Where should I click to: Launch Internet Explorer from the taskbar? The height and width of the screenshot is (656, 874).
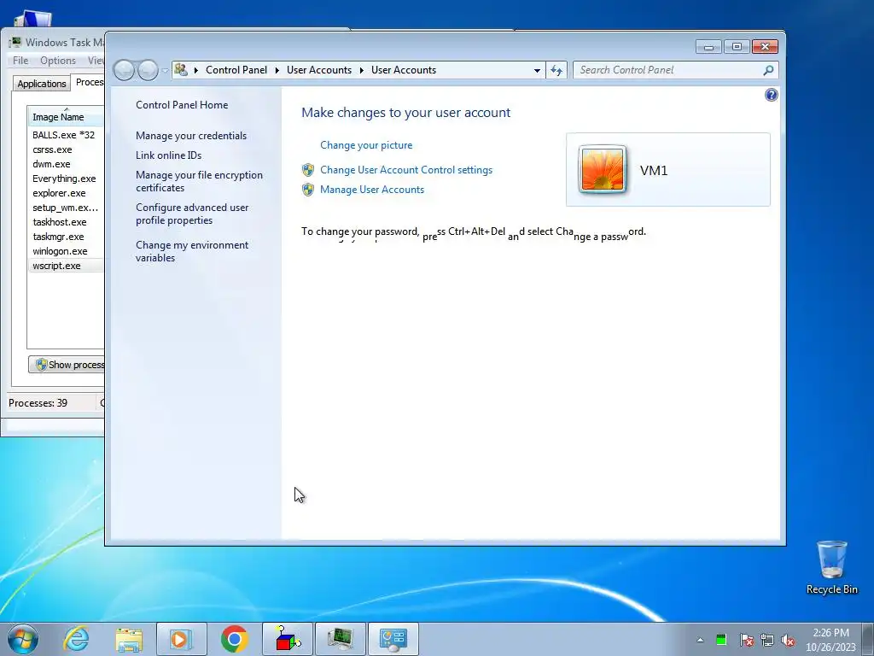76,639
